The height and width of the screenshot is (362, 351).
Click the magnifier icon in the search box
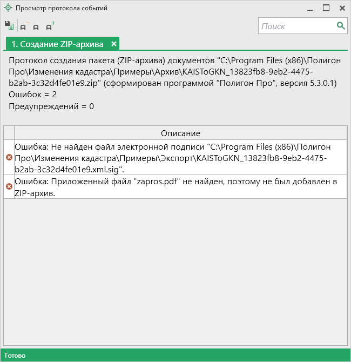pos(341,25)
